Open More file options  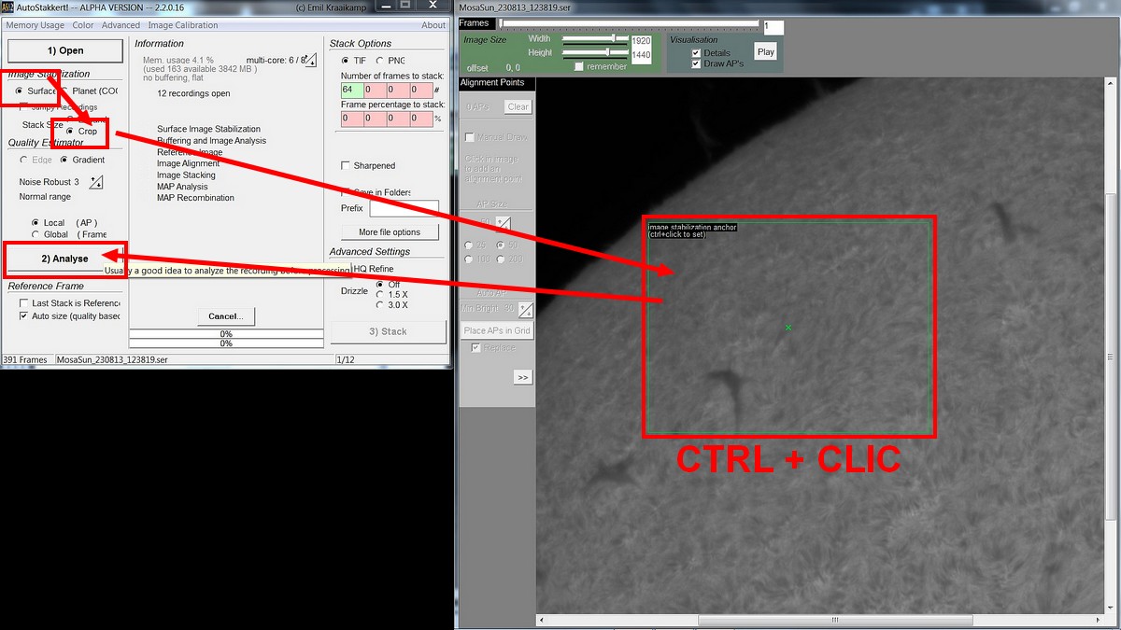pos(390,231)
